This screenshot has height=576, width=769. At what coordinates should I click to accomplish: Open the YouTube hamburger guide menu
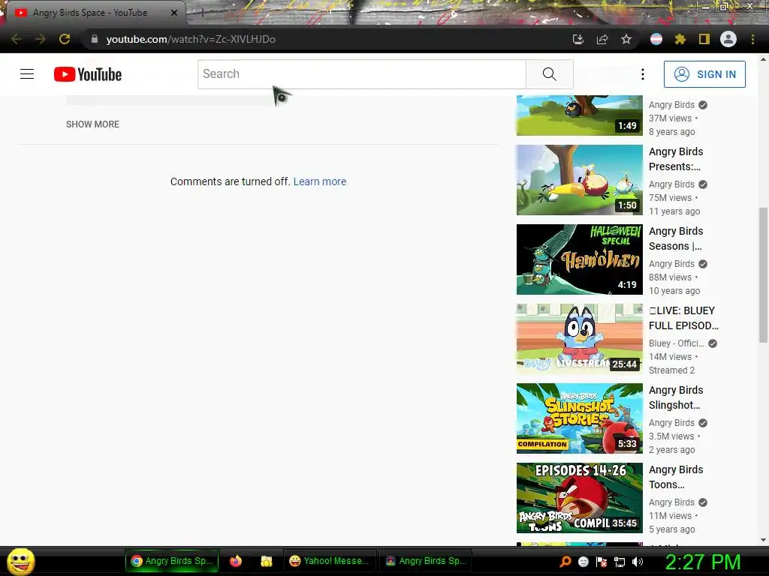pos(27,74)
